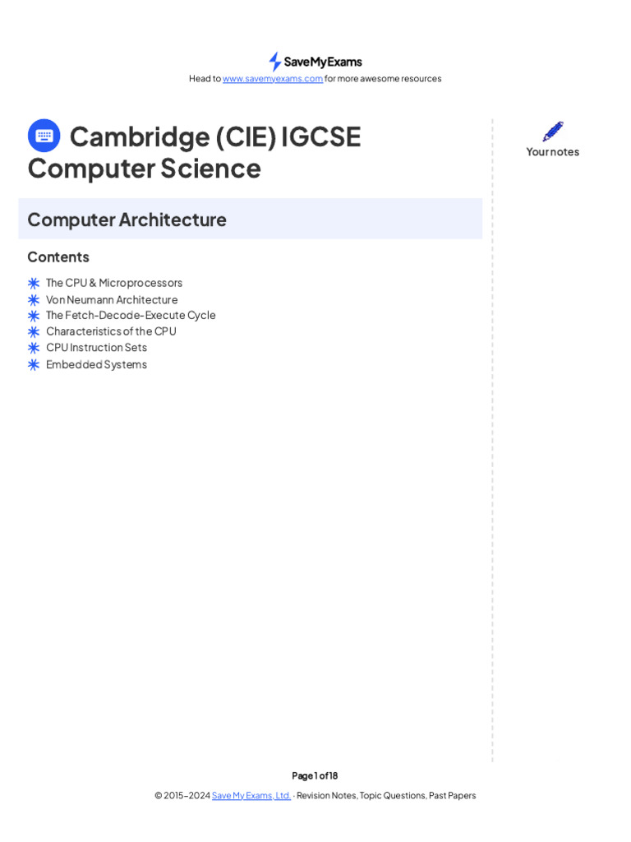Open the www.savemyexams.com link
Viewport: 631px width, 842px height.
pos(273,79)
